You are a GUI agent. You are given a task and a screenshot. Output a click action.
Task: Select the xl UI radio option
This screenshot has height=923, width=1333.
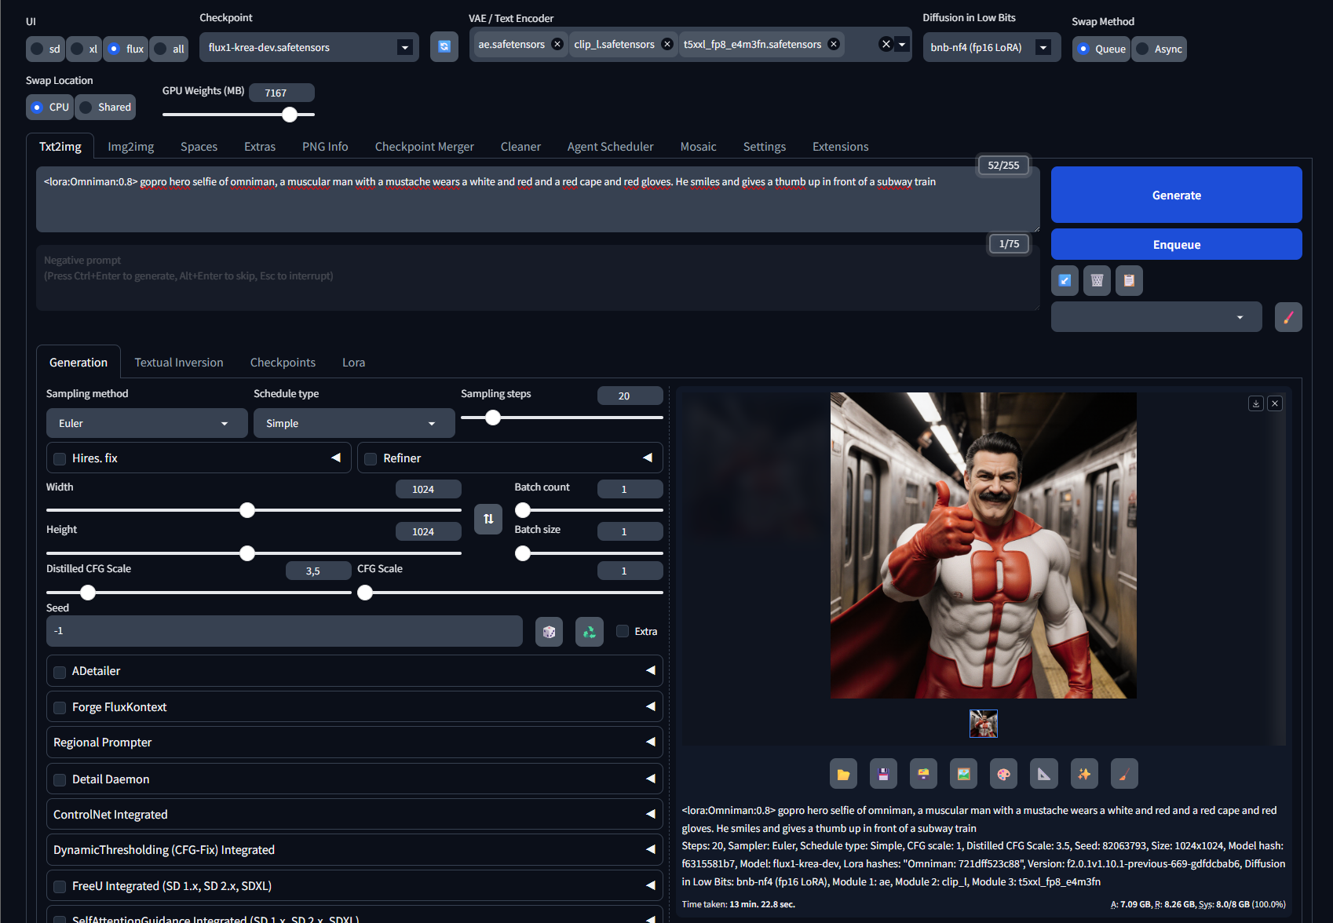click(x=85, y=49)
